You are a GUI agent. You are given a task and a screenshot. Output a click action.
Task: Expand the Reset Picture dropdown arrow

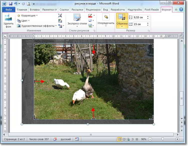click(63, 26)
